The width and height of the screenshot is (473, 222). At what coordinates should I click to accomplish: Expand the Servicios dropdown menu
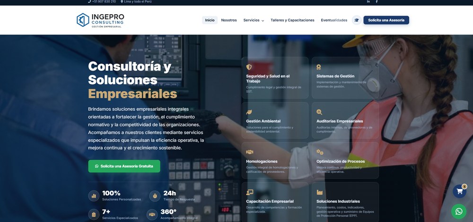254,20
